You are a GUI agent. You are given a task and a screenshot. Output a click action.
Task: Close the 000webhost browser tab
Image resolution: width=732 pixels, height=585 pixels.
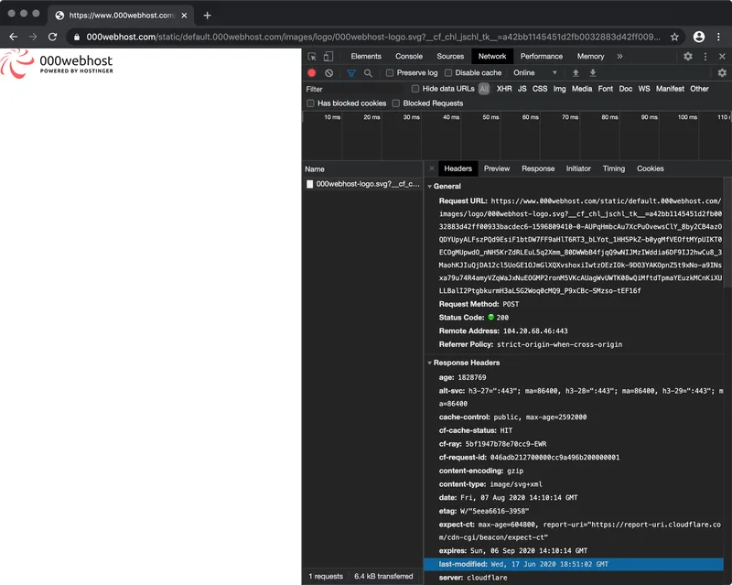coord(185,16)
